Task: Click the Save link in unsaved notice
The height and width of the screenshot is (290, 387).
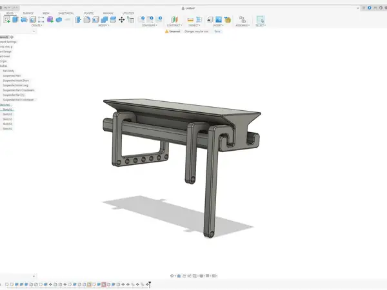Action: point(217,32)
